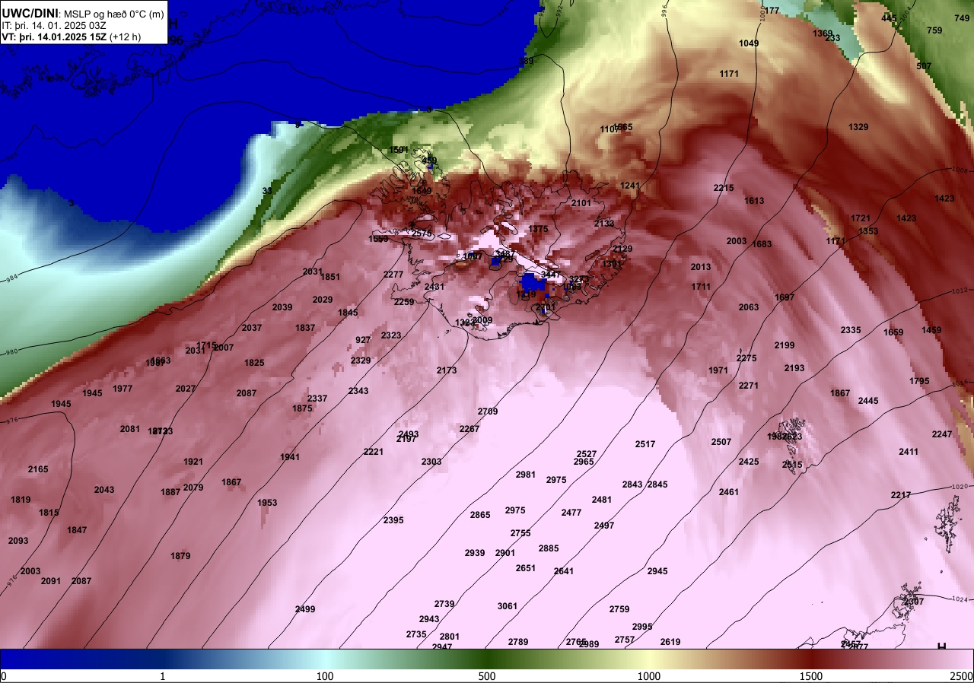Viewport: 974px width, 683px height.
Task: Click the height value 1375
Action: click(538, 229)
